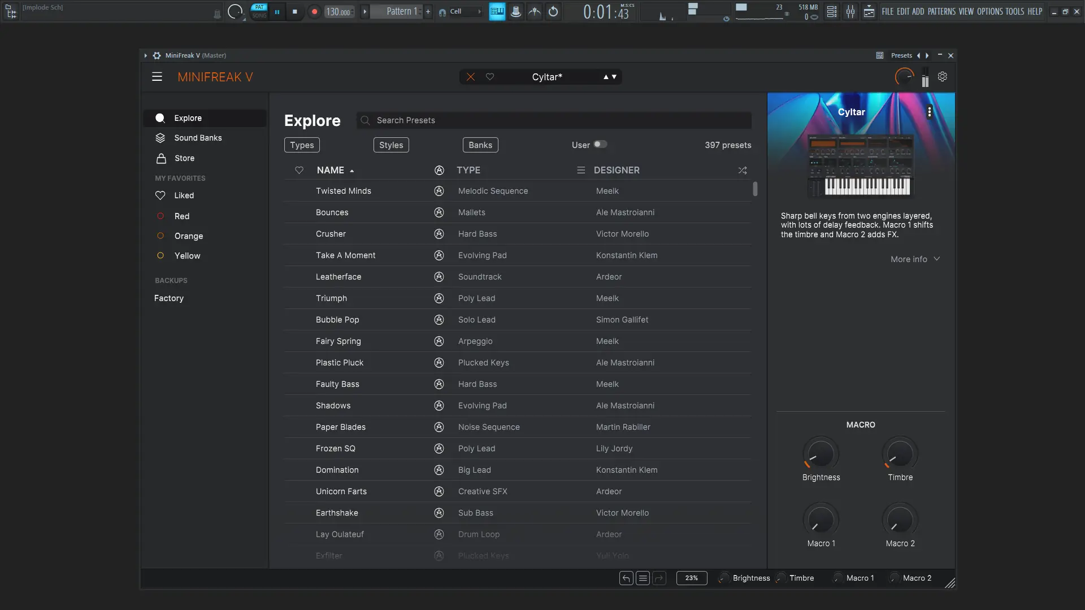Screen dimensions: 1085x610
Task: Close preset browser with orange X
Action: click(x=470, y=77)
